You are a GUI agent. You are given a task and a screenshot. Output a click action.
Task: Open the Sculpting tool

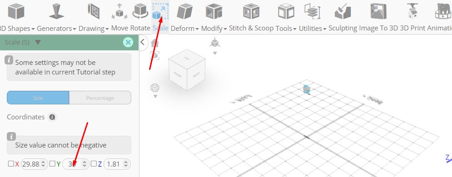[343, 12]
